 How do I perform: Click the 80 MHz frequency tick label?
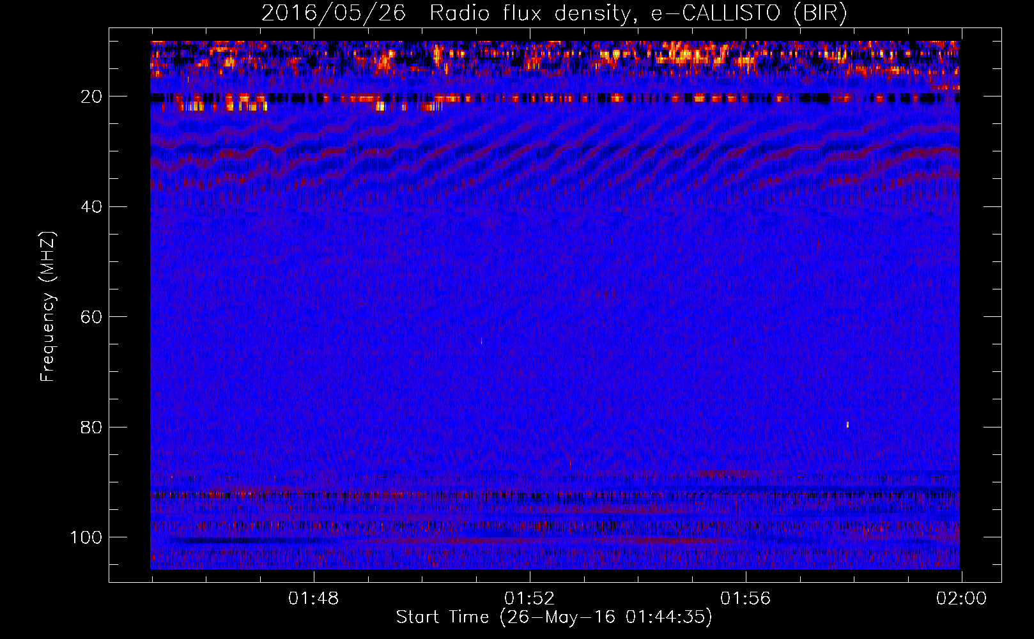[x=91, y=427]
